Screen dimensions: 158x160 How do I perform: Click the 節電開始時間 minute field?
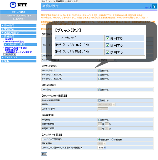[107, 124]
